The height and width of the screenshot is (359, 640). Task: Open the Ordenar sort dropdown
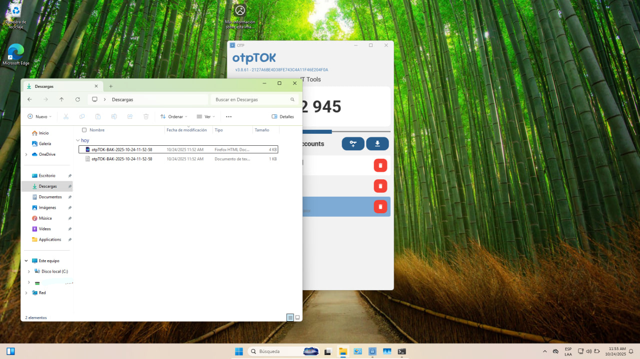click(173, 116)
